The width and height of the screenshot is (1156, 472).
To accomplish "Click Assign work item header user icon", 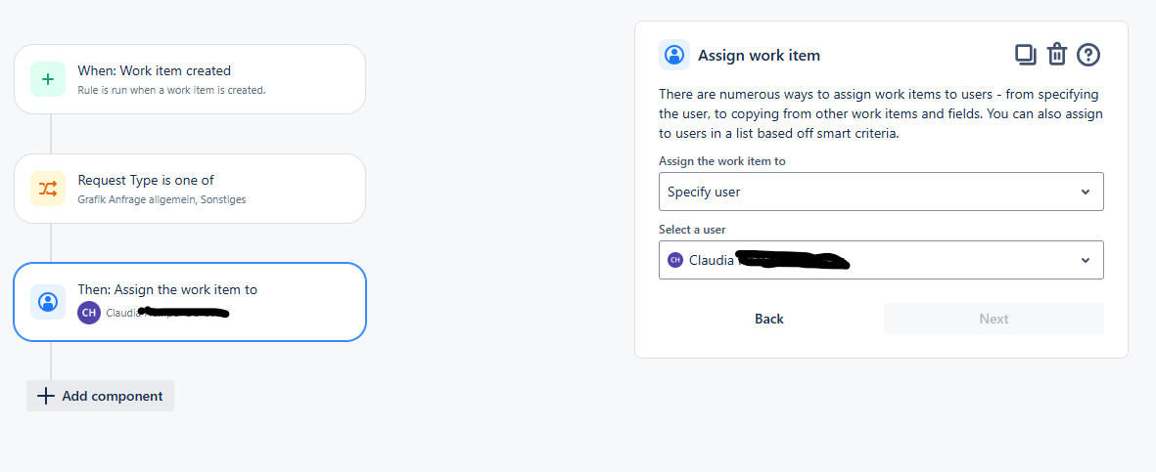I will (673, 56).
